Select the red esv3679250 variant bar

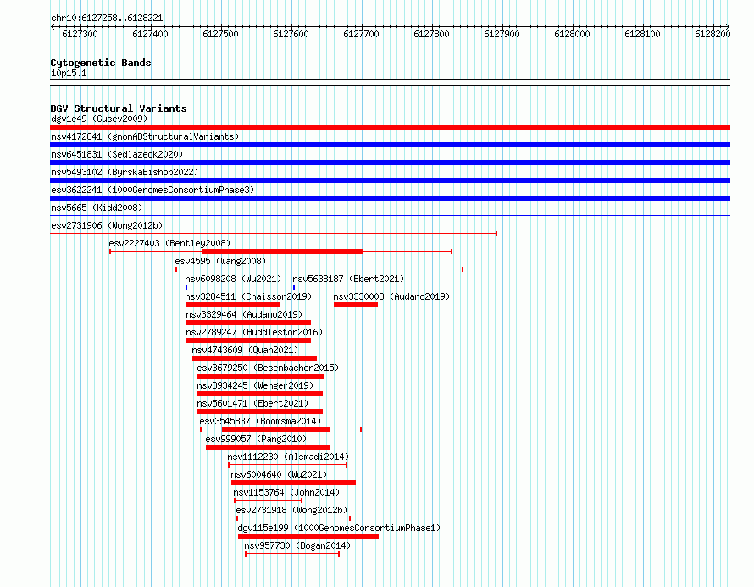(260, 376)
